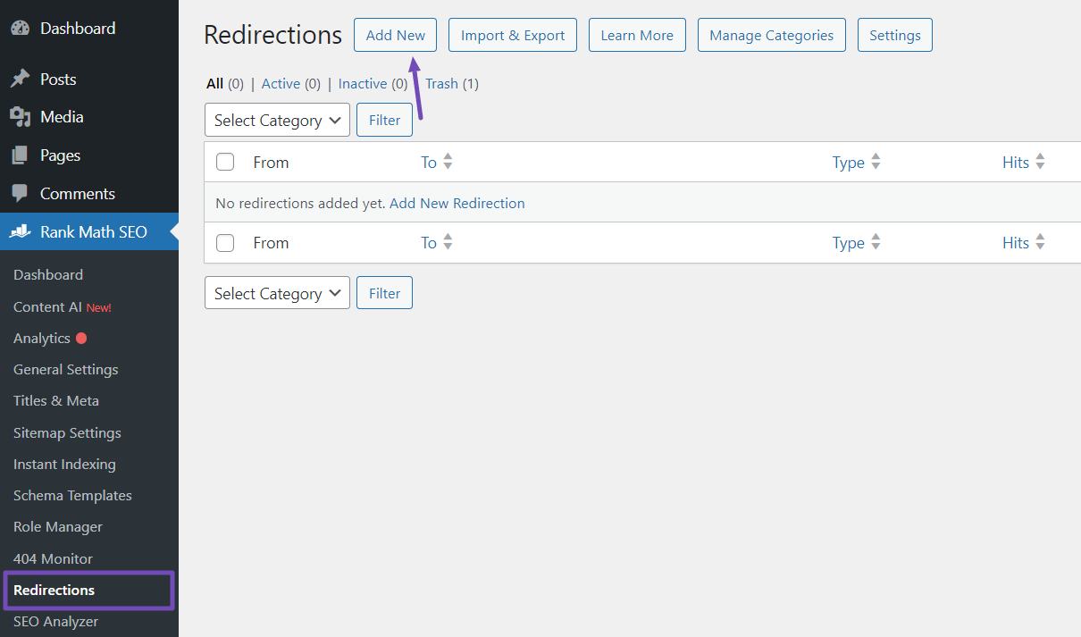Open SEO Analyzer submenu item

(56, 622)
